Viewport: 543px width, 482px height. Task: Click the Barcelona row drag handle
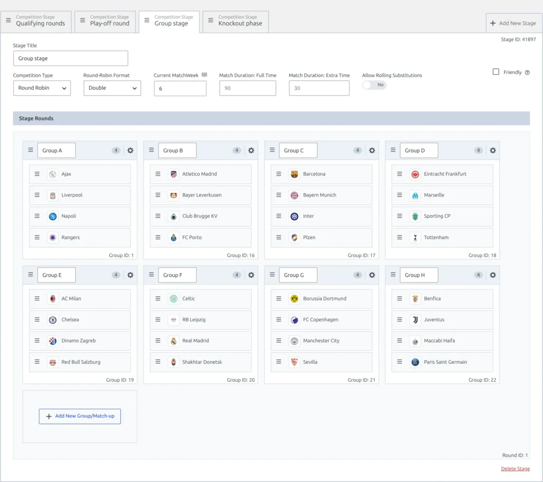click(x=279, y=174)
